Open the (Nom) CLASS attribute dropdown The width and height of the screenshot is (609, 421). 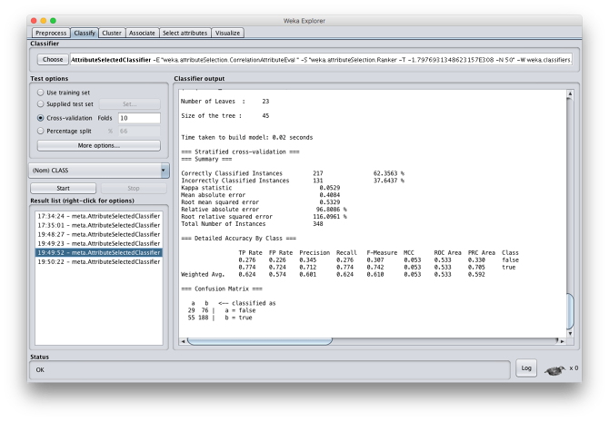99,170
